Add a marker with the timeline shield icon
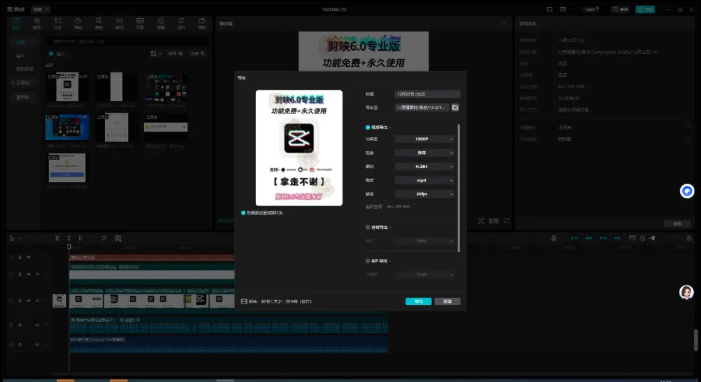701x382 pixels. click(x=104, y=238)
